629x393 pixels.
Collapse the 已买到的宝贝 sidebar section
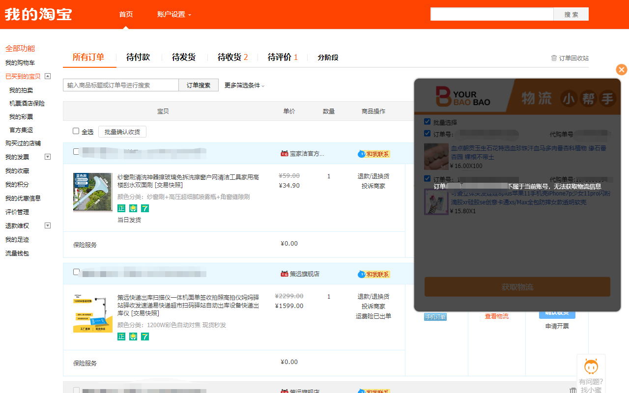point(48,76)
